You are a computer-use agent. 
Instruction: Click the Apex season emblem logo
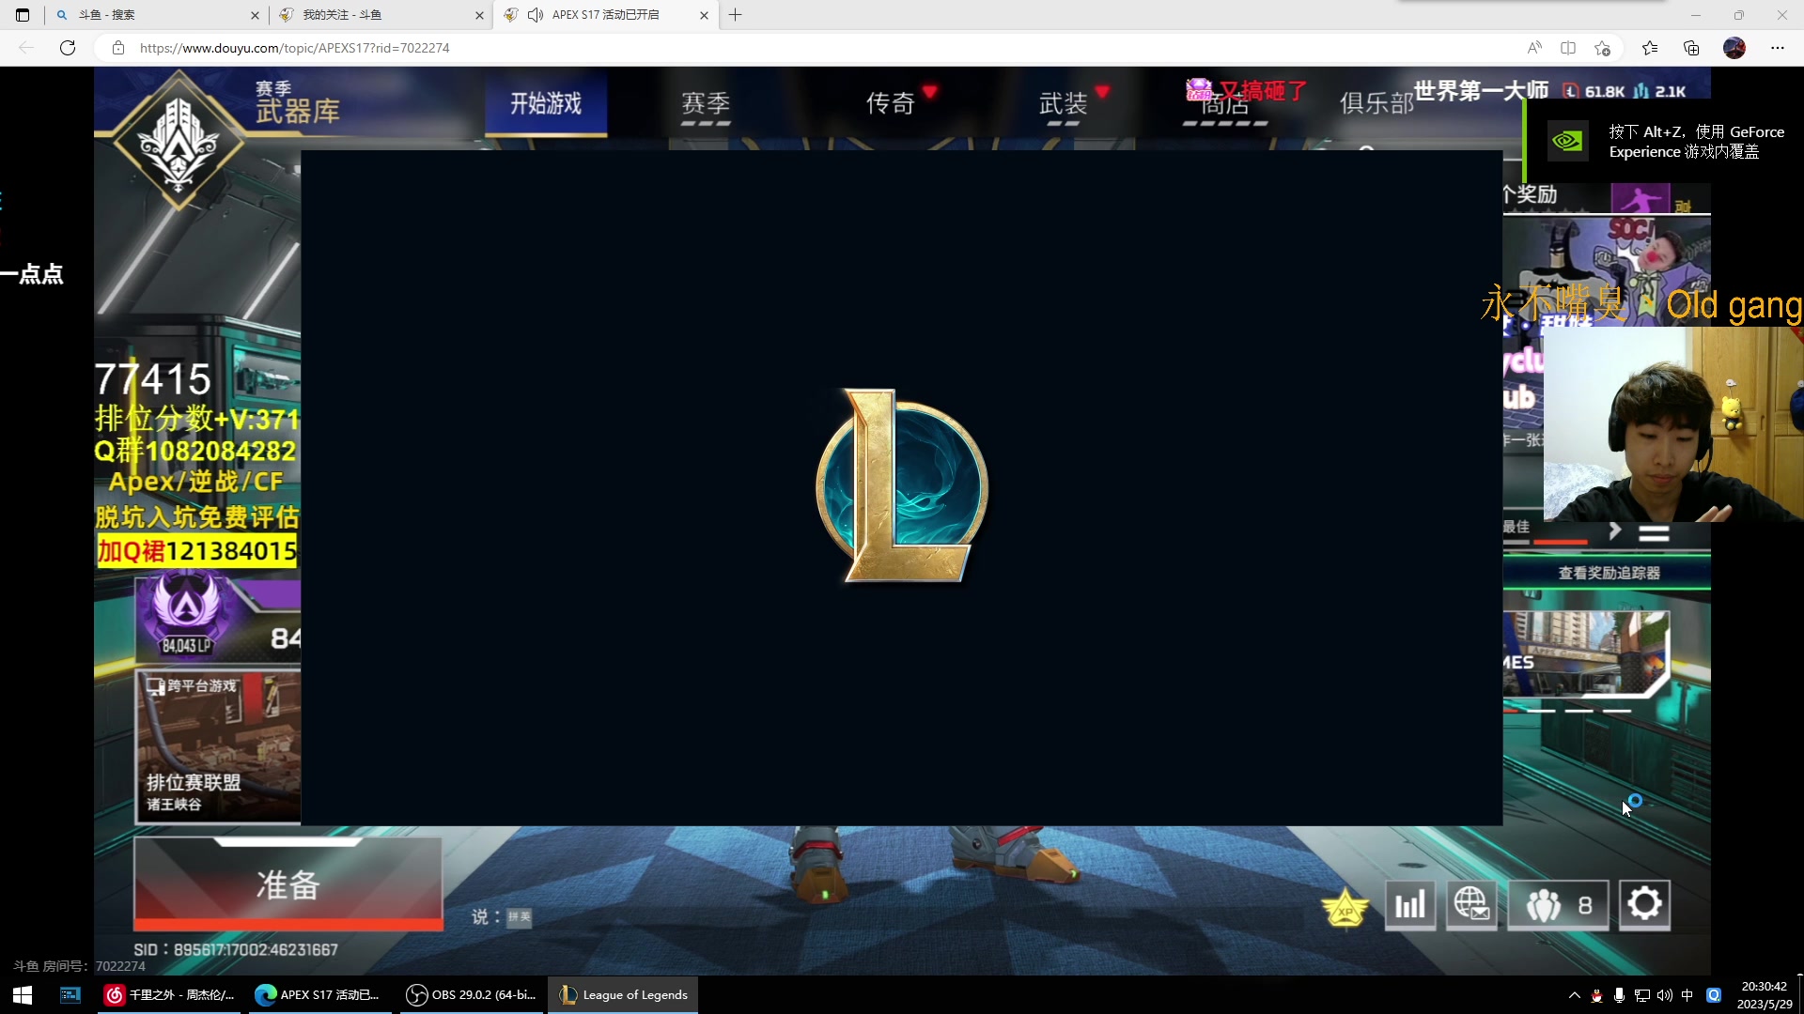click(179, 142)
